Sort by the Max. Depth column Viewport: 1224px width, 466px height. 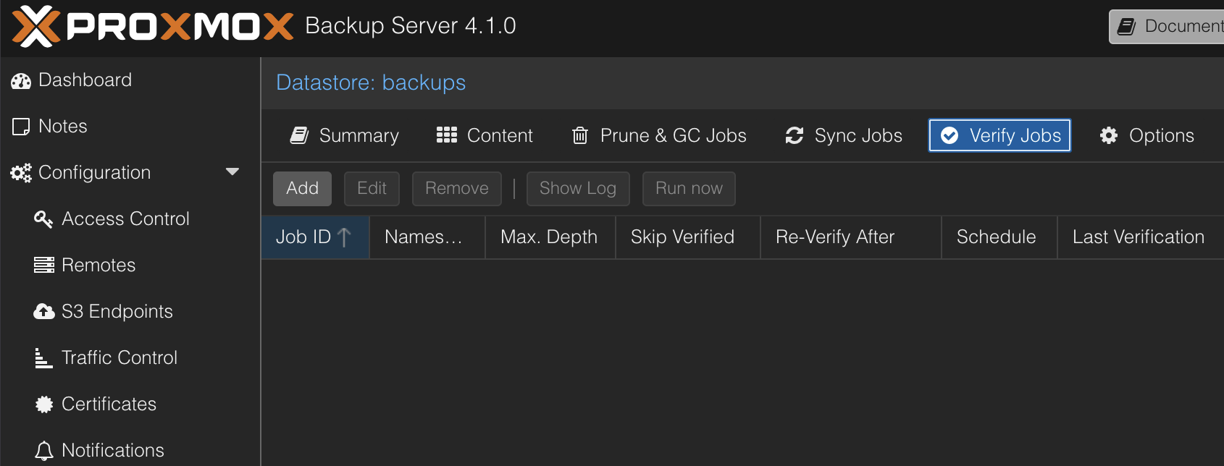click(550, 237)
